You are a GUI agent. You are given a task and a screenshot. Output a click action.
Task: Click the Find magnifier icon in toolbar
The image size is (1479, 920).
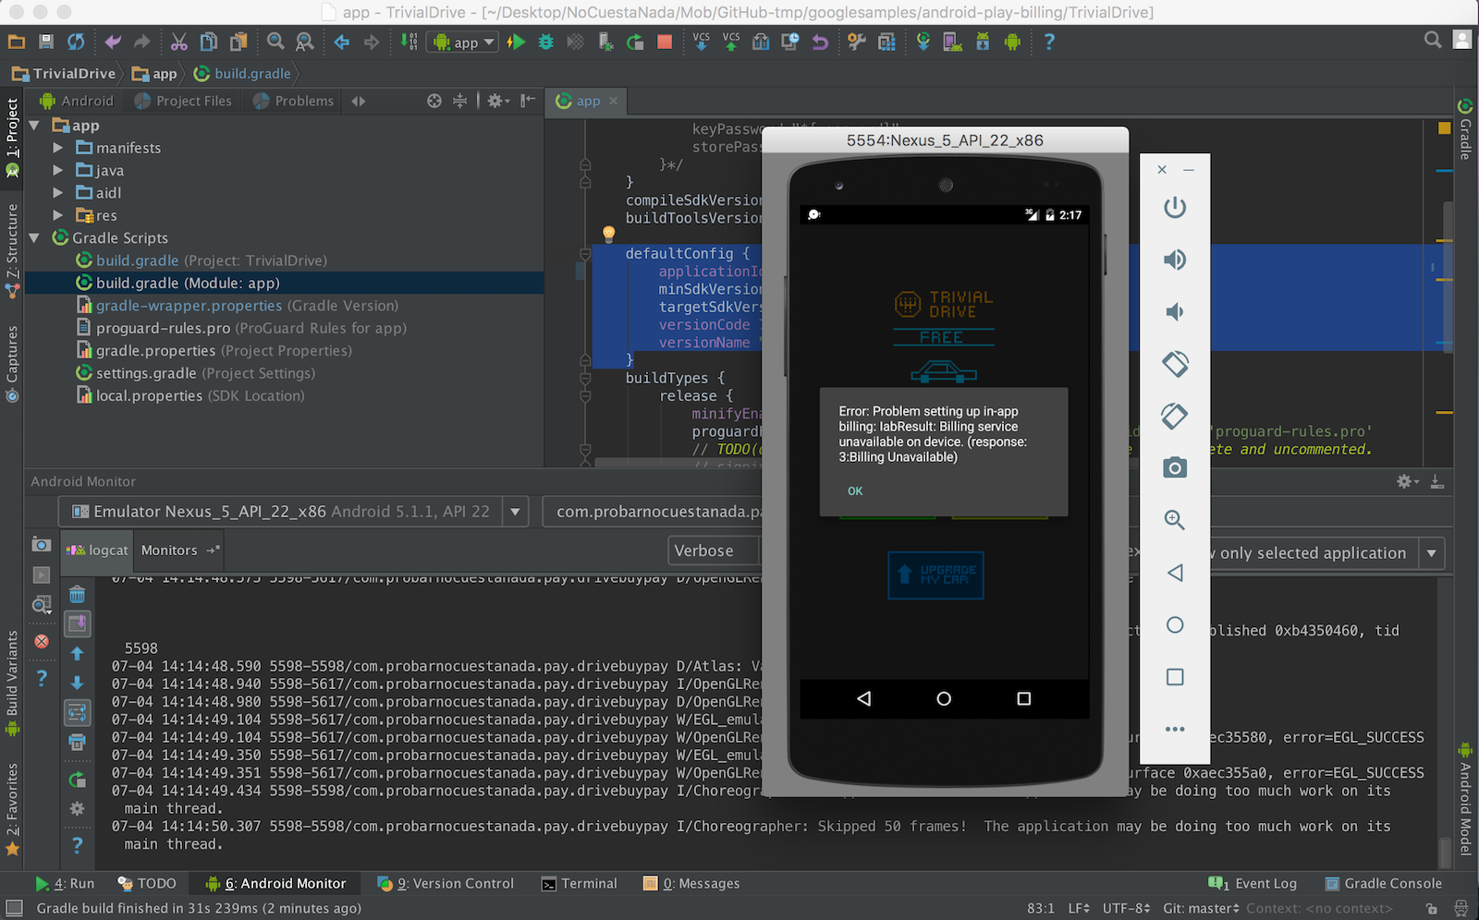[275, 42]
